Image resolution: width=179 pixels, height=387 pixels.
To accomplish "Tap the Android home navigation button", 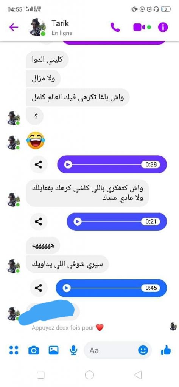I will (89, 375).
